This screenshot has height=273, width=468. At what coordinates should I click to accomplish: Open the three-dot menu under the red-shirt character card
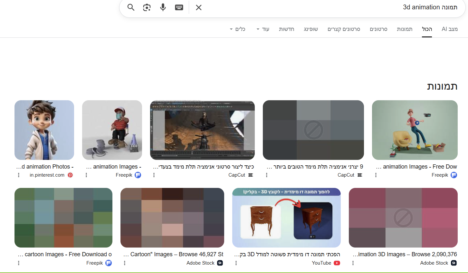click(86, 175)
